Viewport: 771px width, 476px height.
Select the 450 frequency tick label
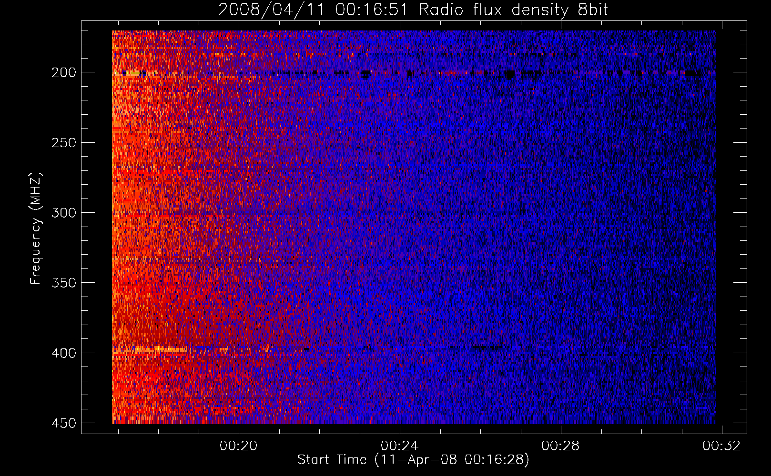[x=64, y=423]
